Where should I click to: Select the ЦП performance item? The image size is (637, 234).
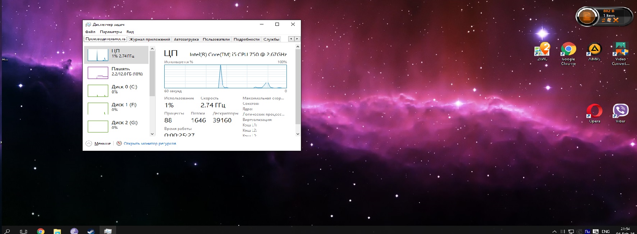pos(116,55)
